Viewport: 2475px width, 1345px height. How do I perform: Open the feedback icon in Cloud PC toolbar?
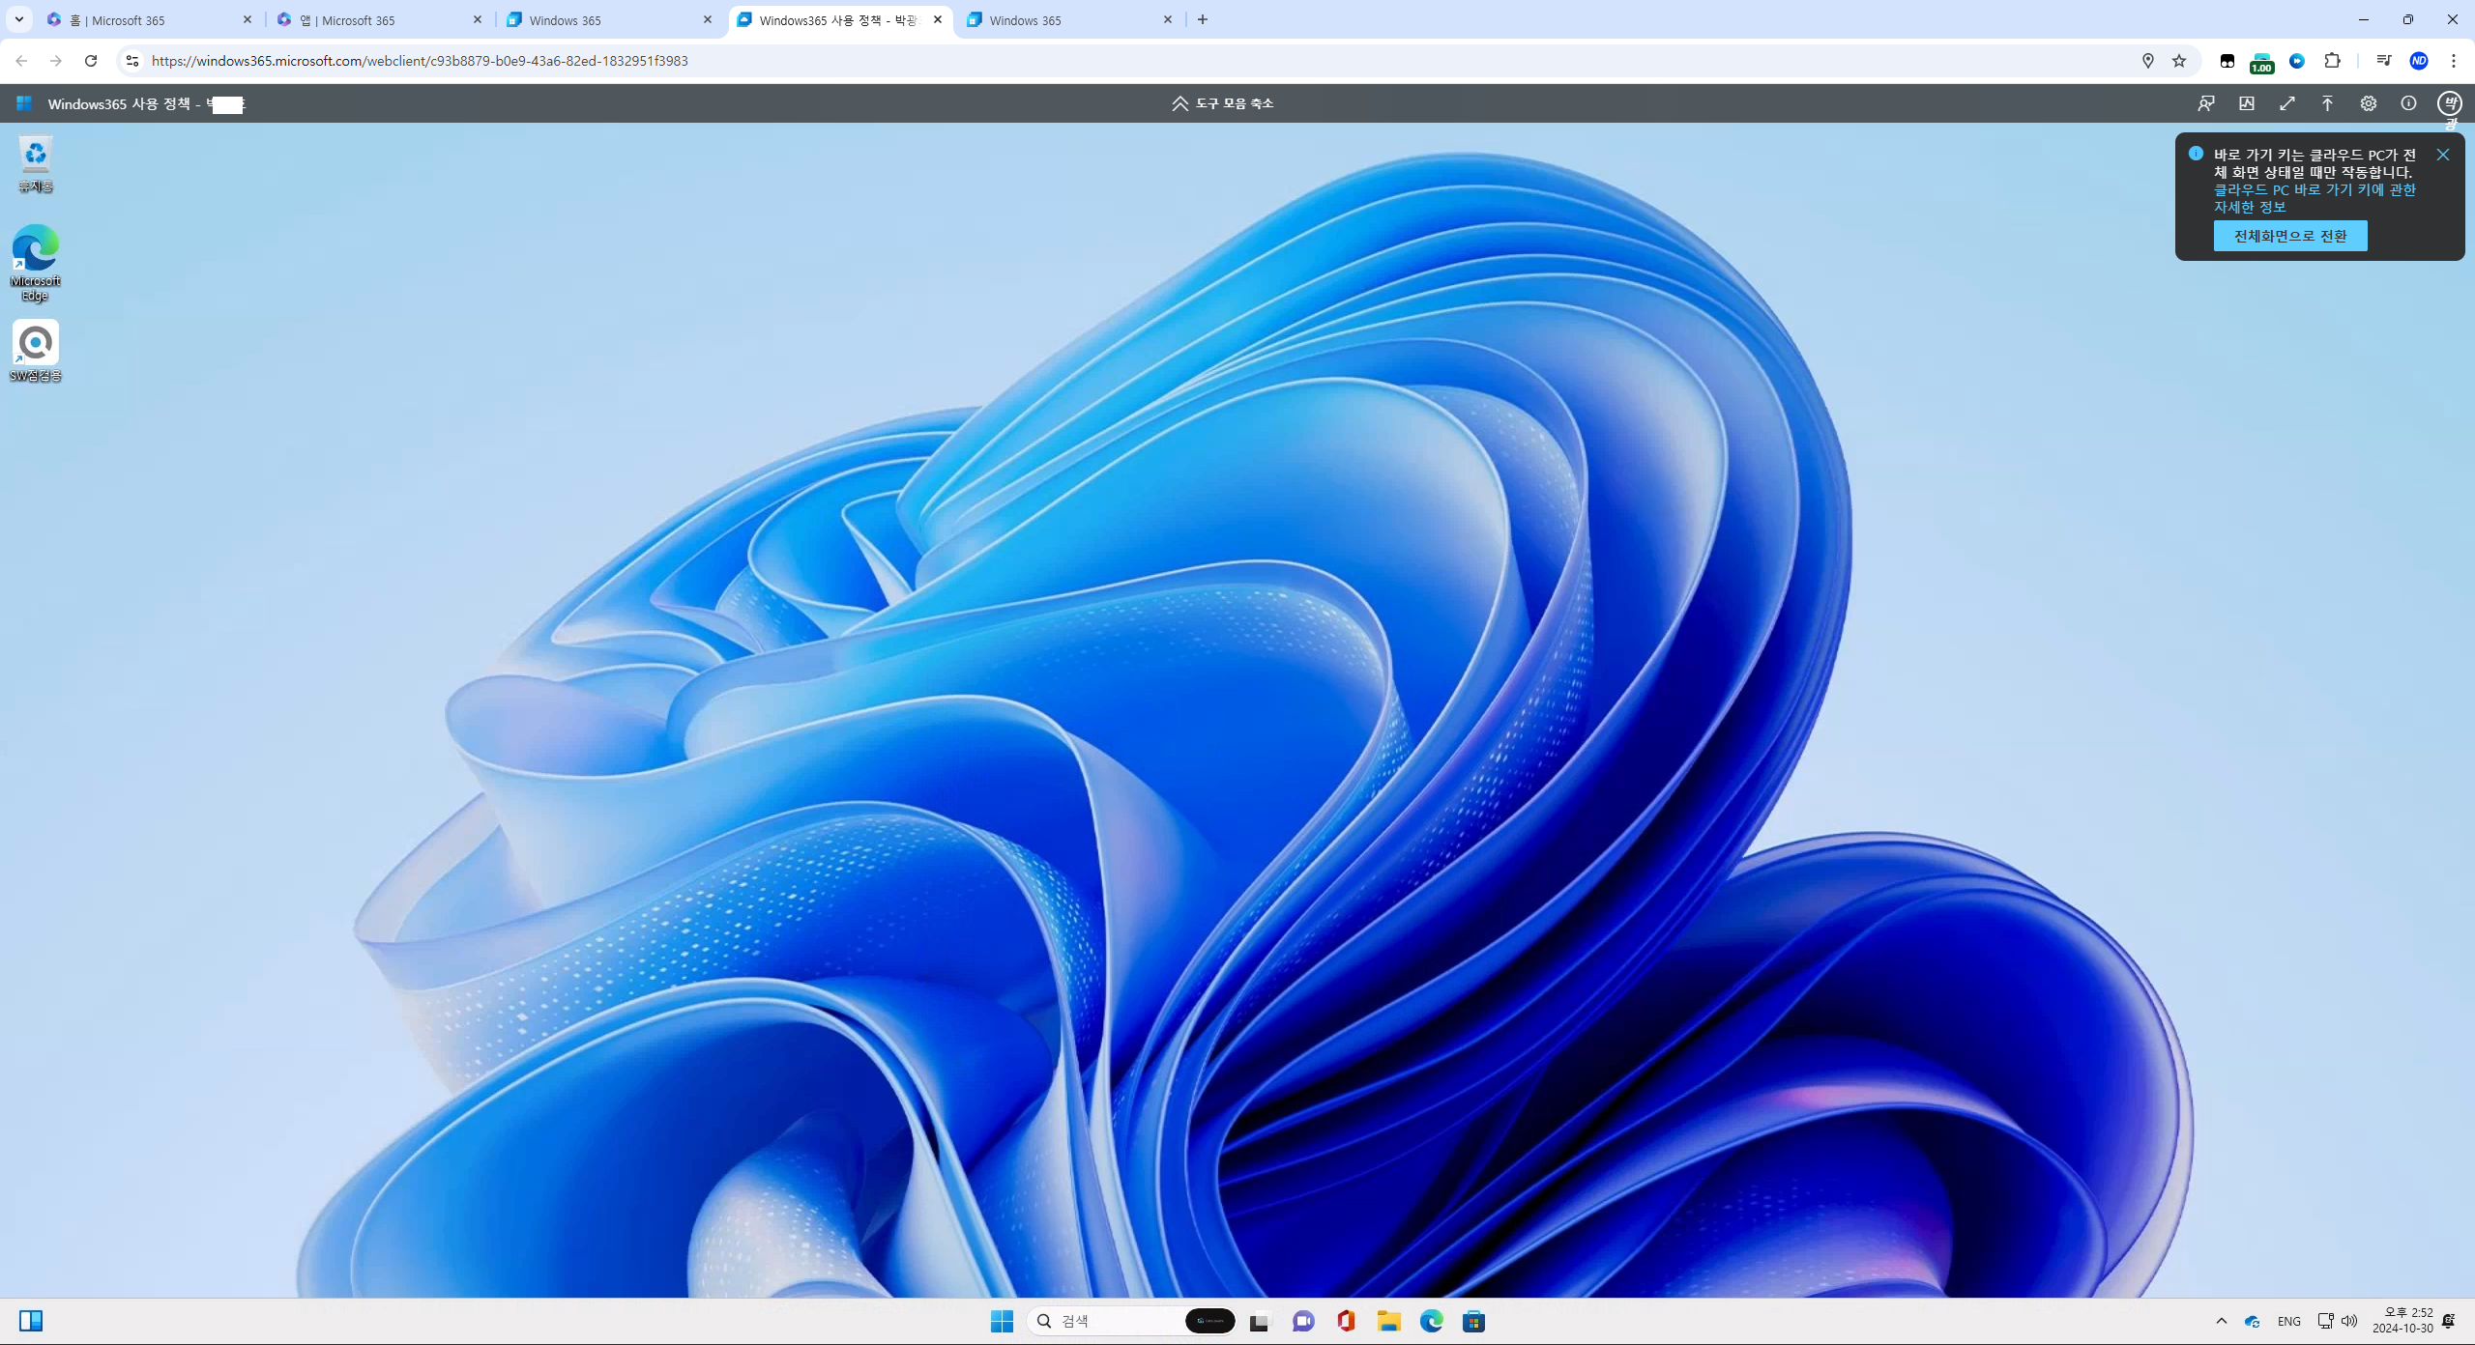(x=2205, y=103)
